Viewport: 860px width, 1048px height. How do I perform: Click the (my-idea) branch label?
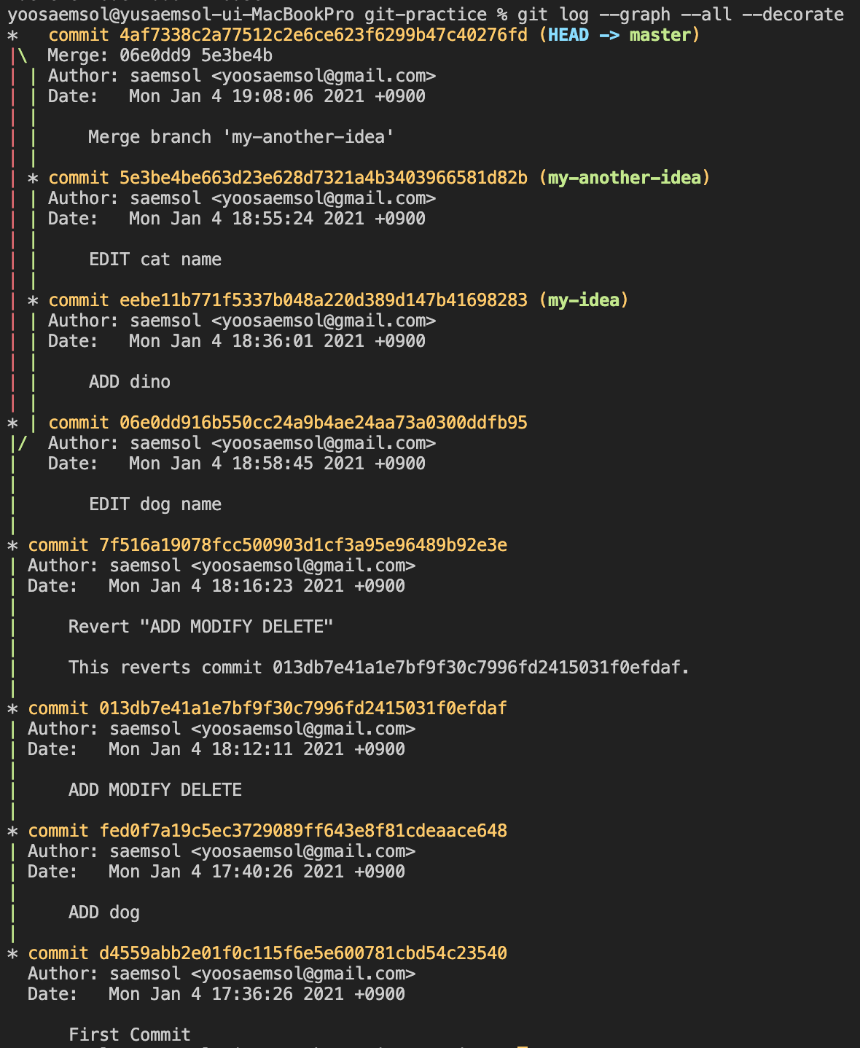584,300
